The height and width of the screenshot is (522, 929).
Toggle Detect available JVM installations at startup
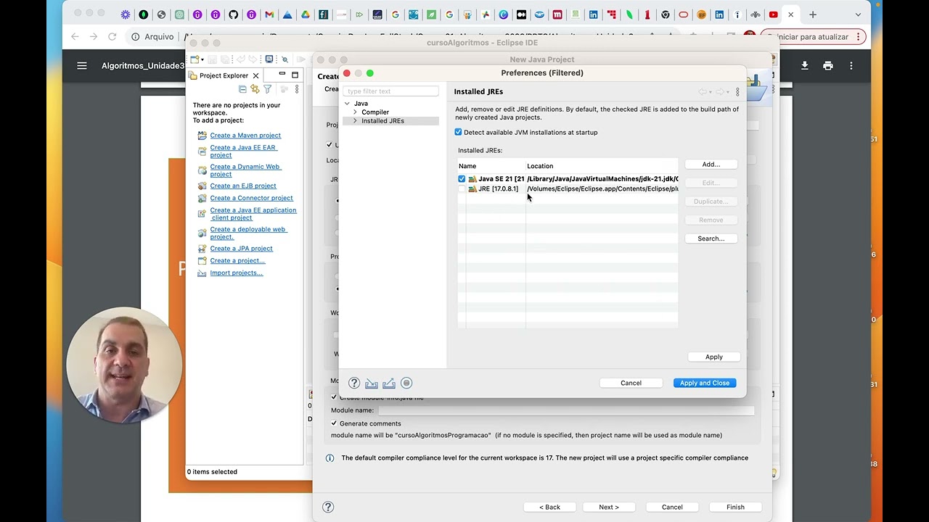(x=458, y=132)
